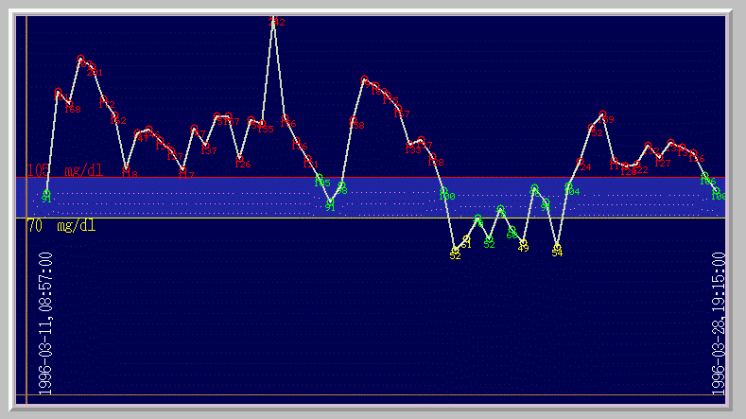Image resolution: width=746 pixels, height=419 pixels.
Task: Click the leftmost yellow data point labeled 52
Action: tap(455, 251)
